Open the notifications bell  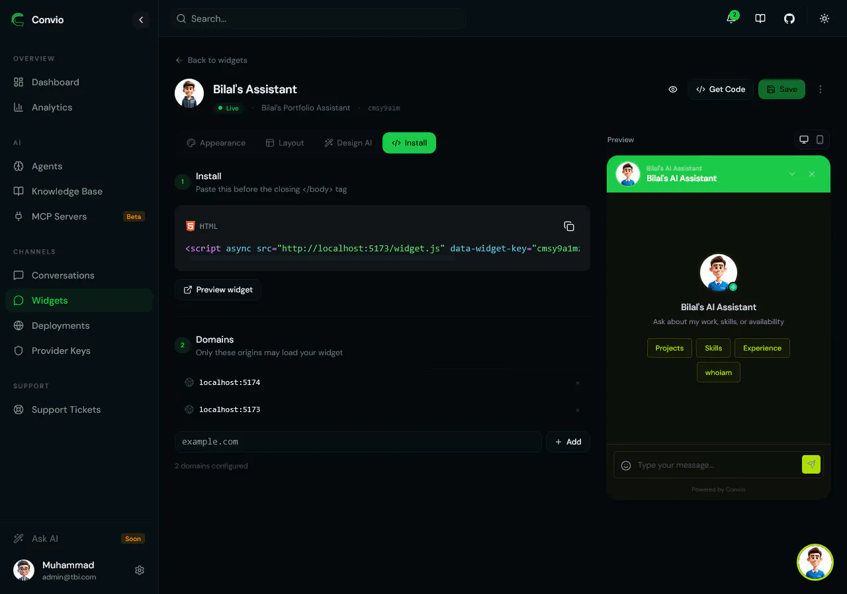click(731, 19)
